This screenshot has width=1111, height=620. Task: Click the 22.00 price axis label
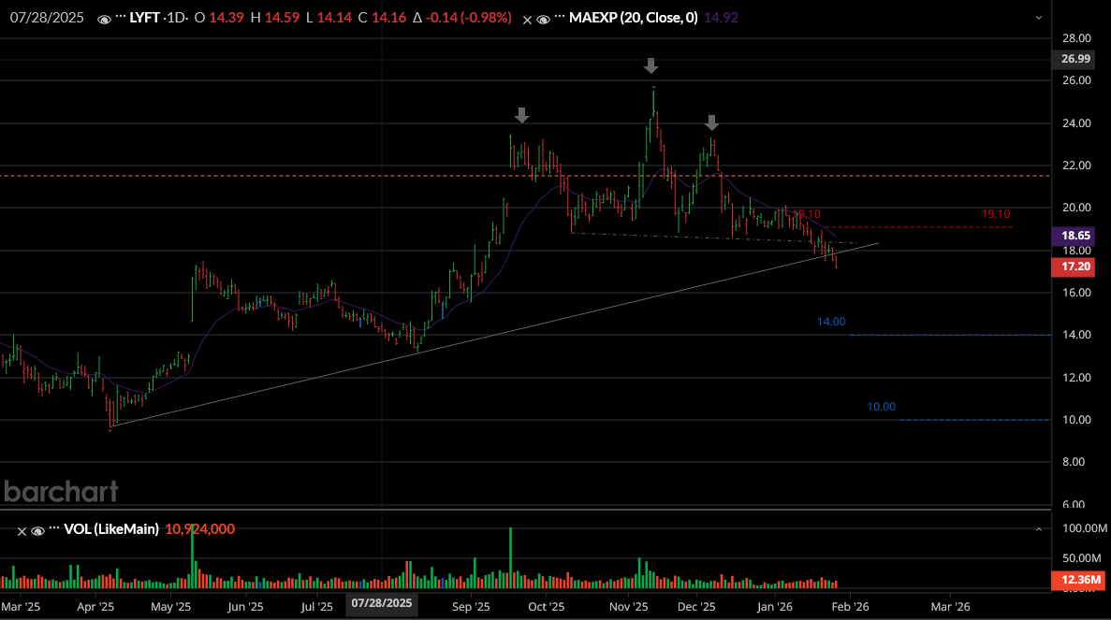(x=1076, y=166)
